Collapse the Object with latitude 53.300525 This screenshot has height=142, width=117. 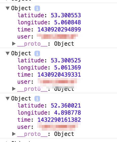(8, 53)
